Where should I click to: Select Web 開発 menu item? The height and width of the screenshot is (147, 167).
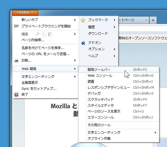45,69
